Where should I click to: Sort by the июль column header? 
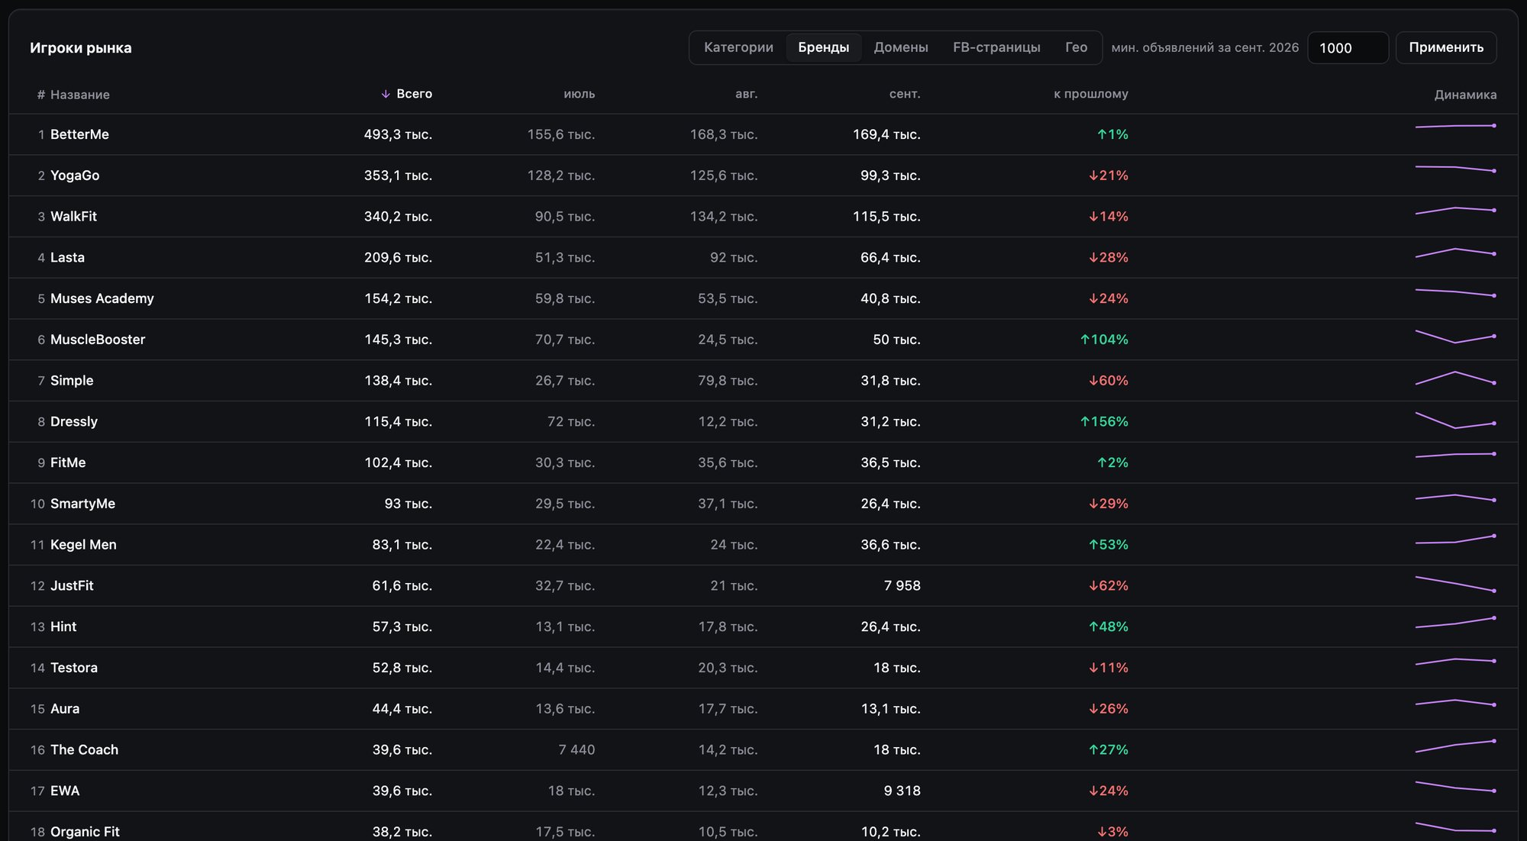point(579,94)
